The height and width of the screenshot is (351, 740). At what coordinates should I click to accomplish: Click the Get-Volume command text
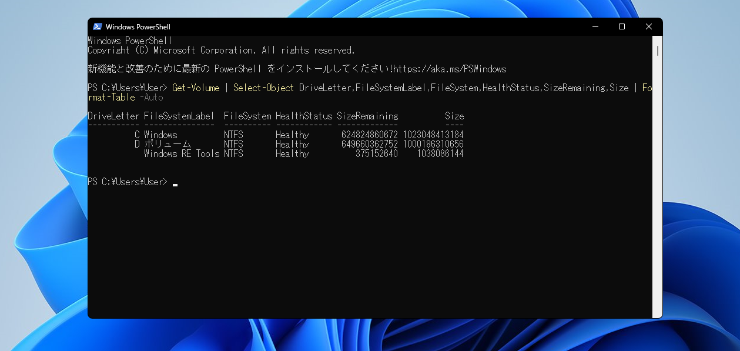[196, 88]
